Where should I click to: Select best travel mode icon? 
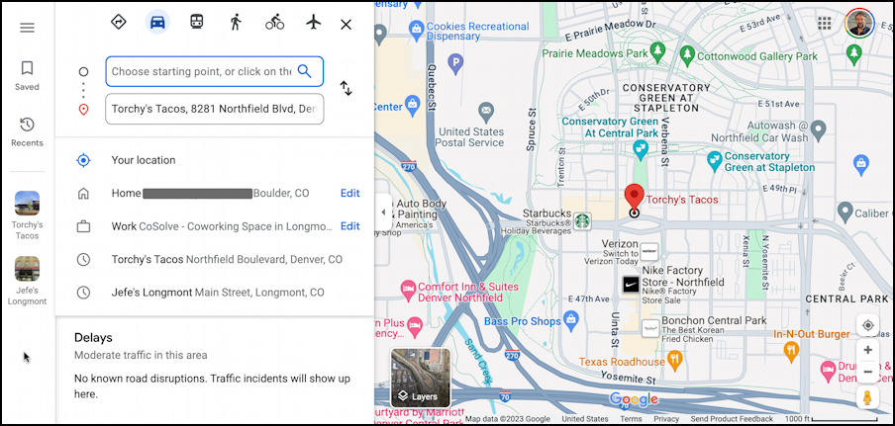[x=118, y=22]
